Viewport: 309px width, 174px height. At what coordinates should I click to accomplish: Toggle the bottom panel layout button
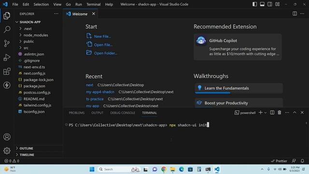tap(262, 4)
